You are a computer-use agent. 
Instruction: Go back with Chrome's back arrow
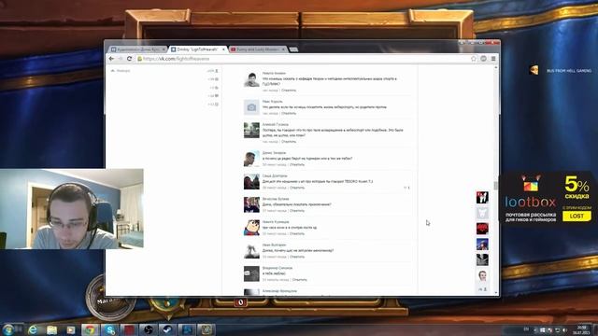[x=111, y=59]
